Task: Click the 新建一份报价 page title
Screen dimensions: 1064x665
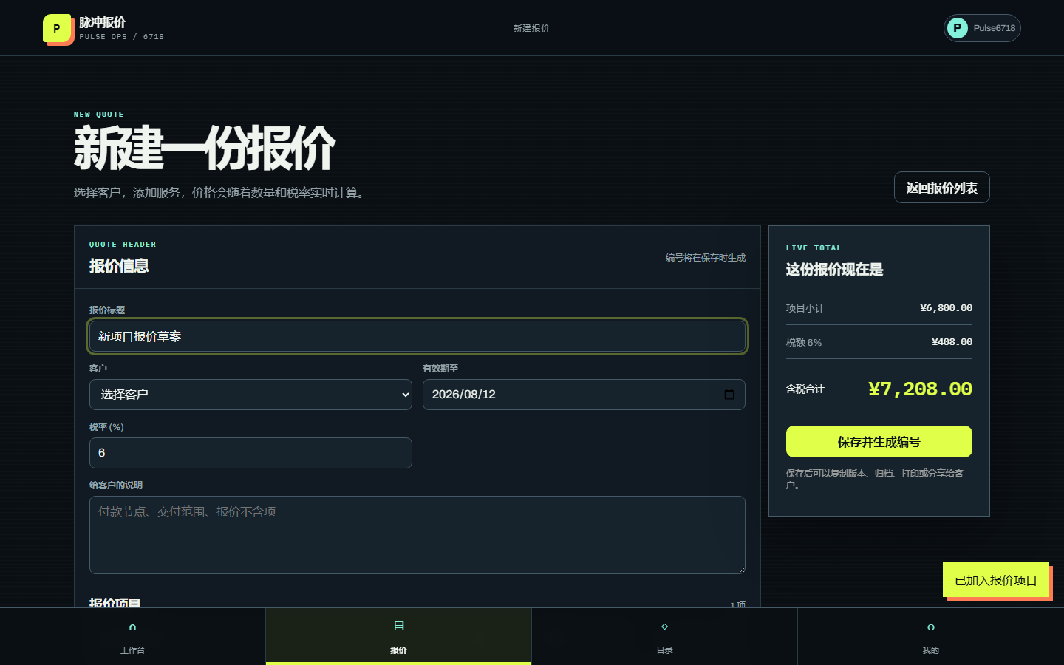Action: [x=204, y=148]
